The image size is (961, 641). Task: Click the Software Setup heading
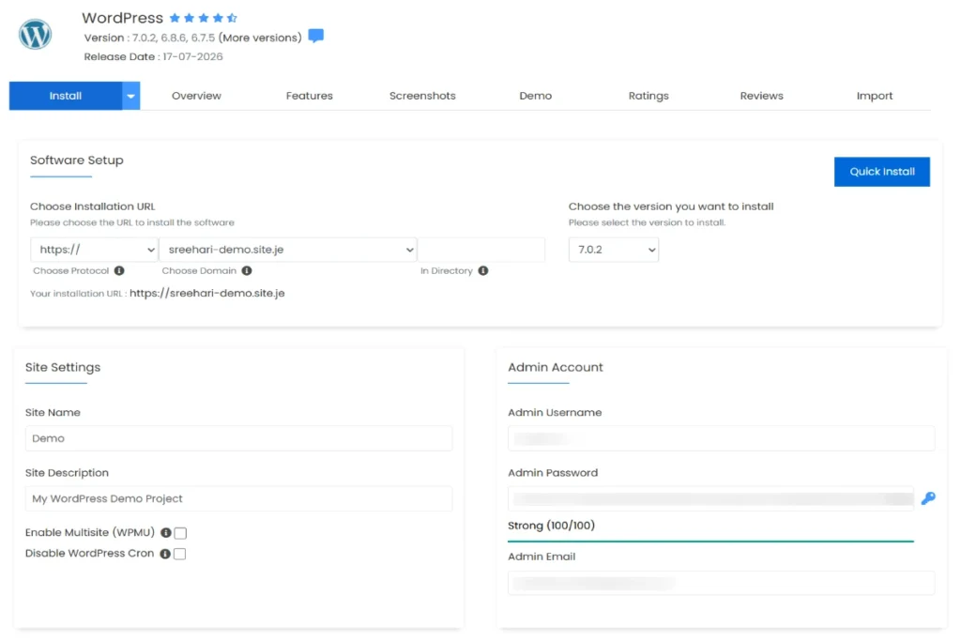[77, 160]
